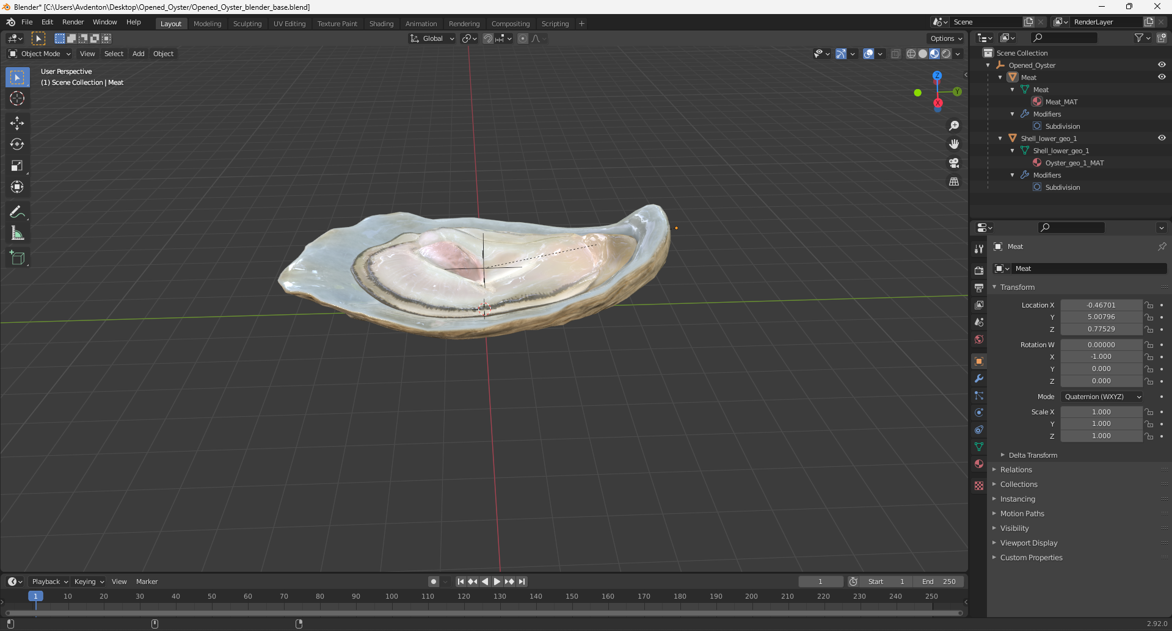This screenshot has width=1172, height=631.
Task: Open the Object Data properties tab
Action: 979,447
